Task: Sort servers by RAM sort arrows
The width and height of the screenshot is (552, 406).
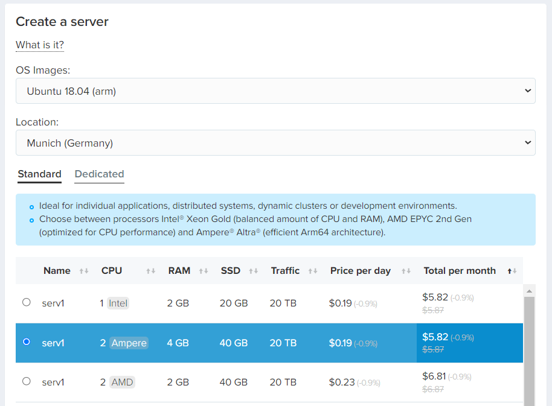Action: click(x=204, y=271)
